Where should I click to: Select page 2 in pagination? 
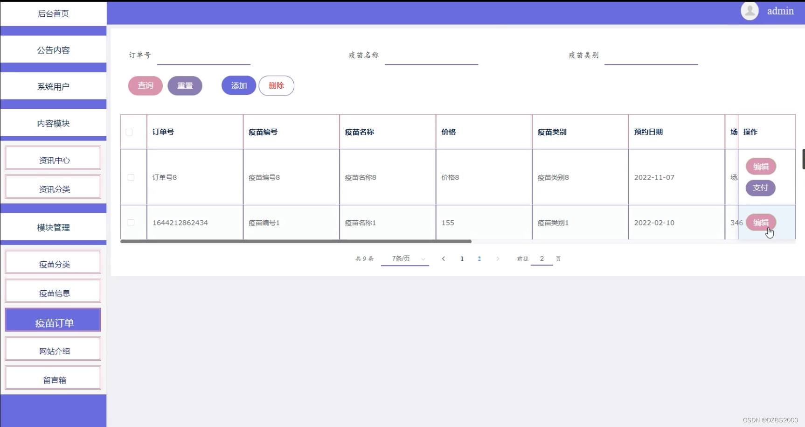tap(479, 259)
